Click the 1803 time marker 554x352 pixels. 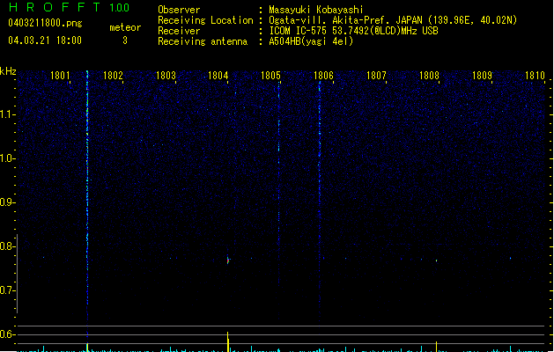pyautogui.click(x=166, y=76)
